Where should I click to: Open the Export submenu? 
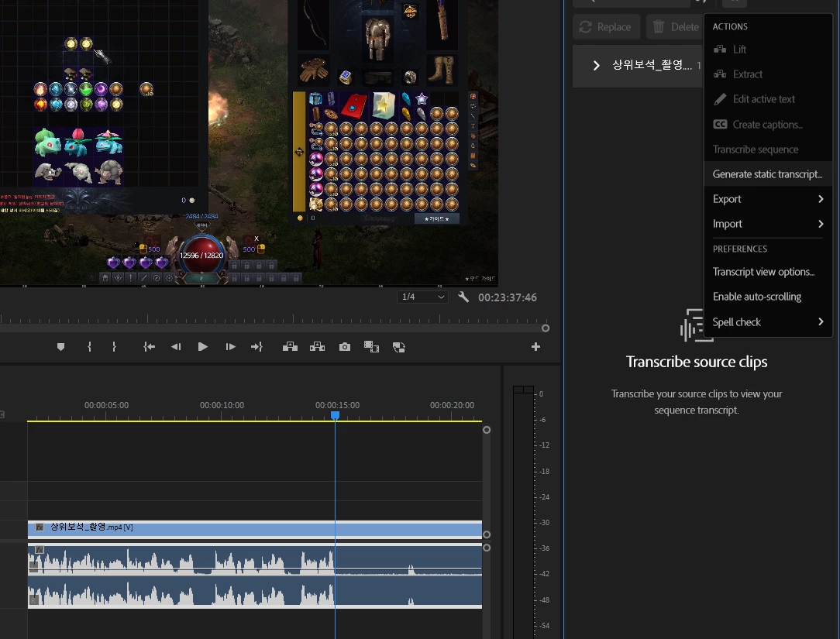point(768,199)
